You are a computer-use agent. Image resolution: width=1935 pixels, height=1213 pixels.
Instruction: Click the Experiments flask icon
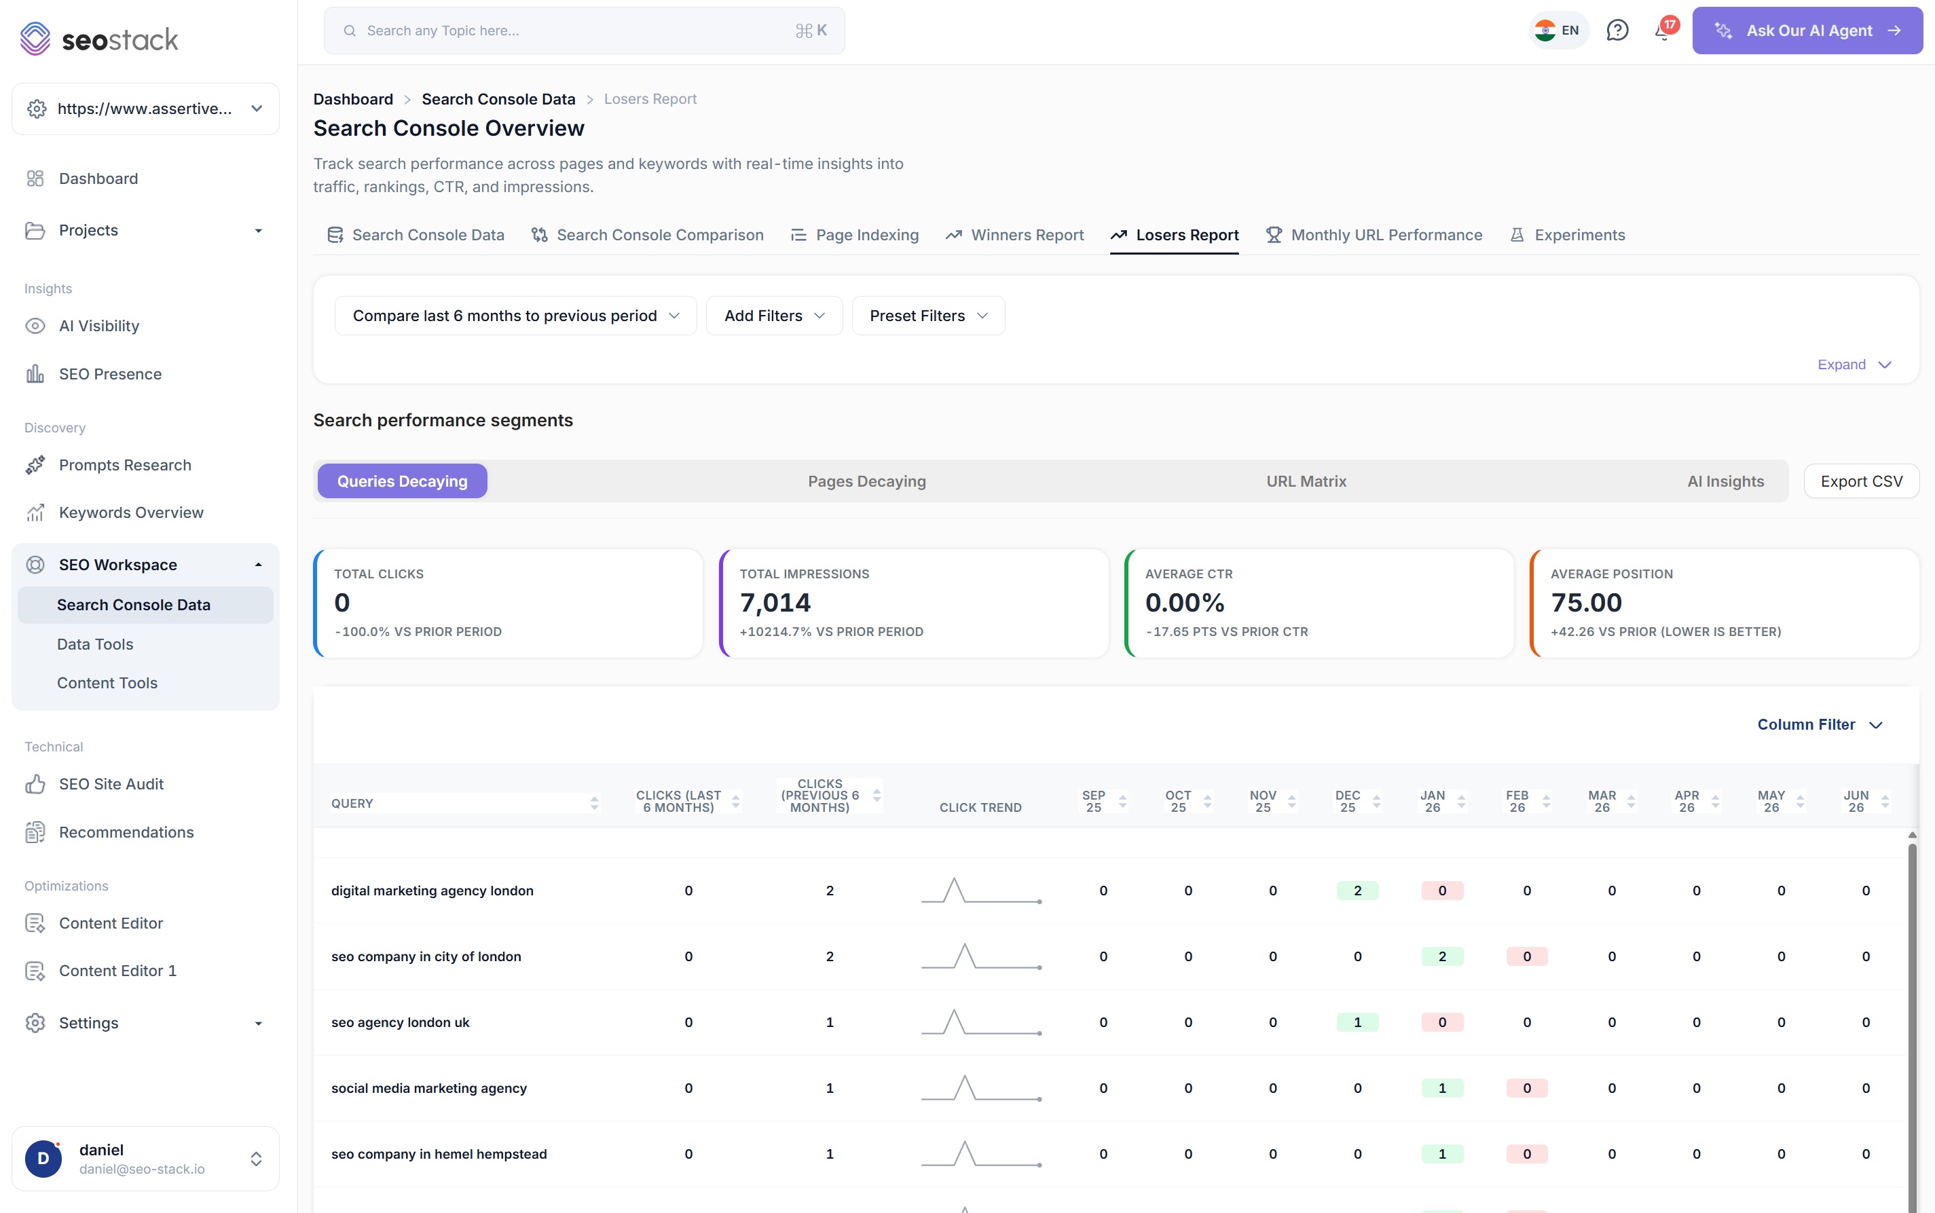click(x=1517, y=235)
